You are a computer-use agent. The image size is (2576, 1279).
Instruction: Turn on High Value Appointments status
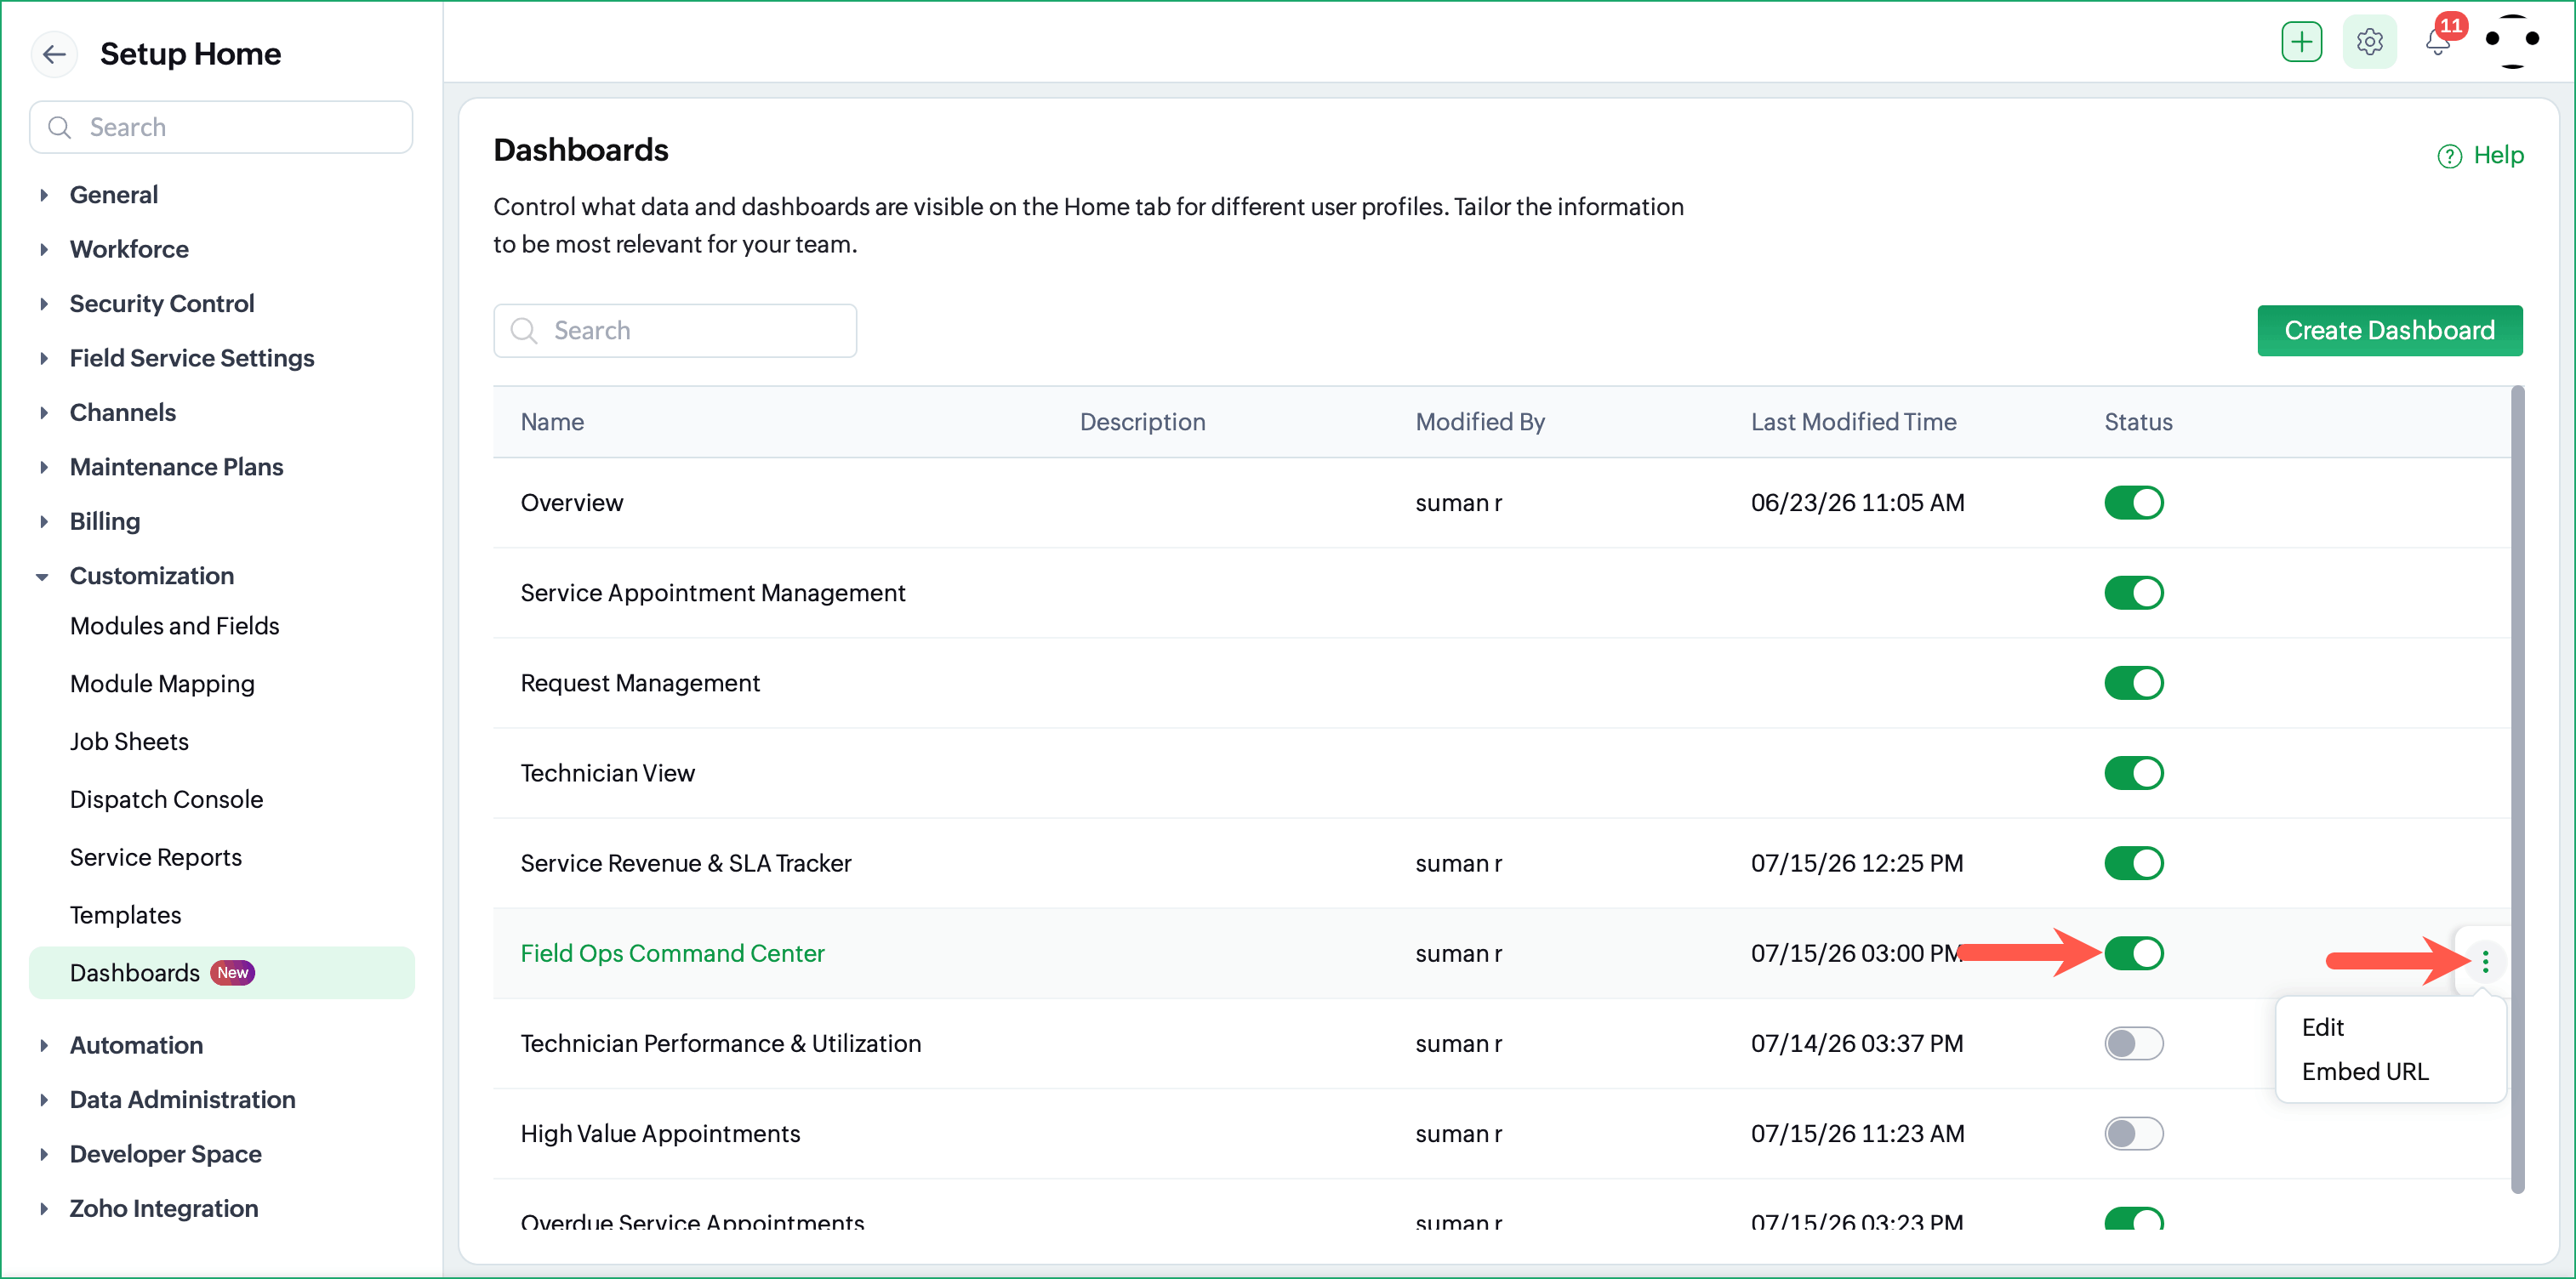pyautogui.click(x=2133, y=1133)
